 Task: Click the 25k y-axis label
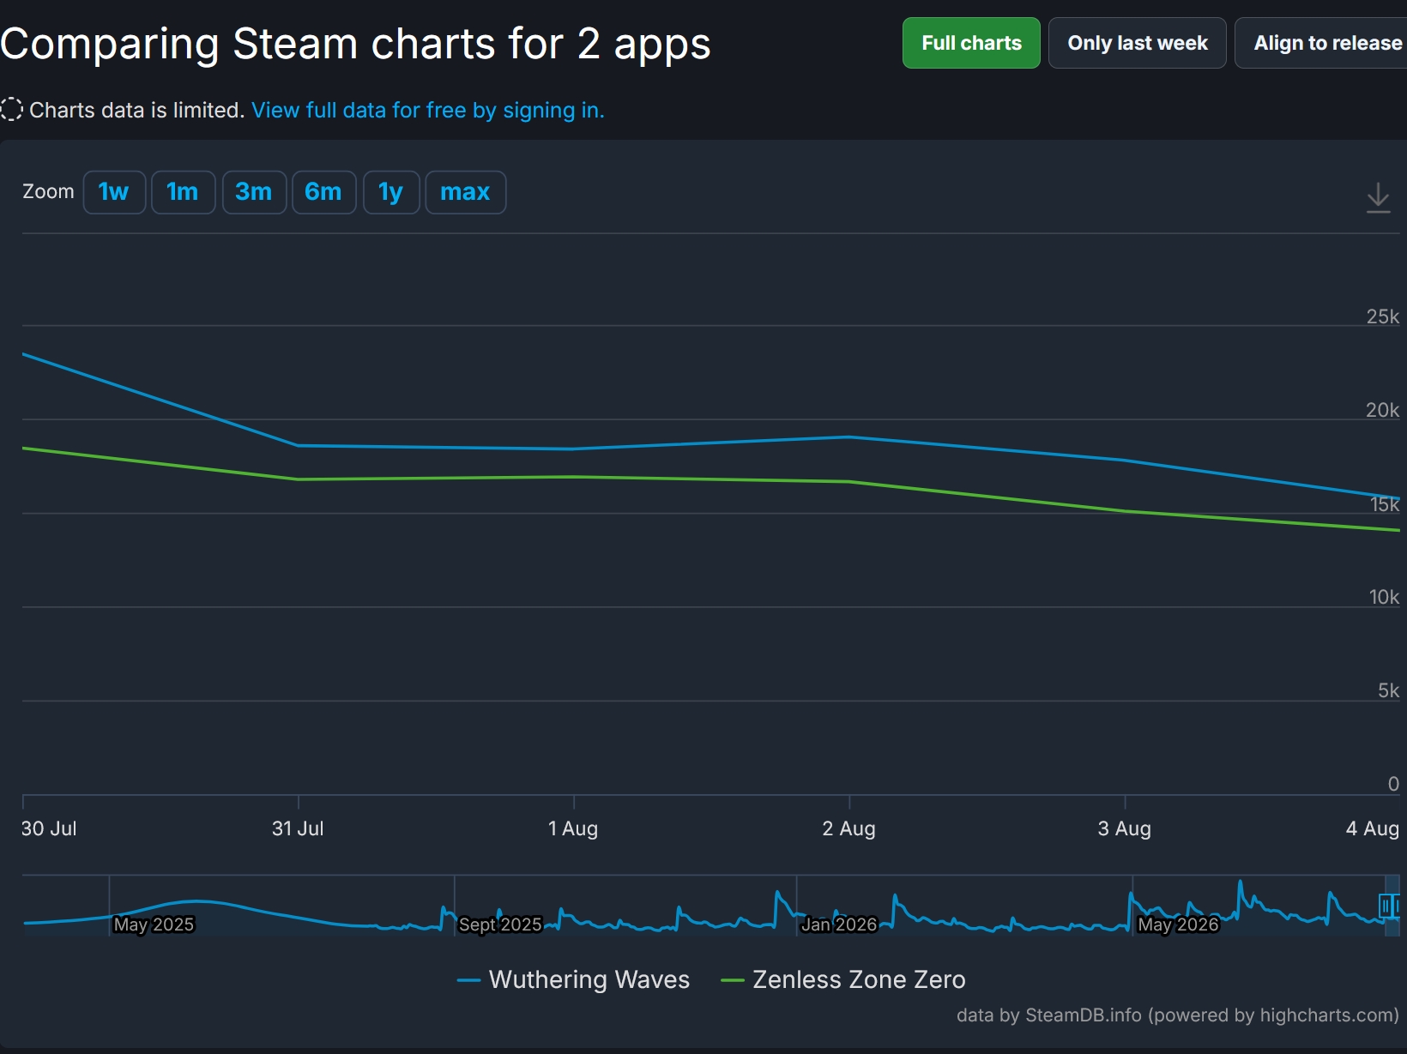coord(1383,316)
